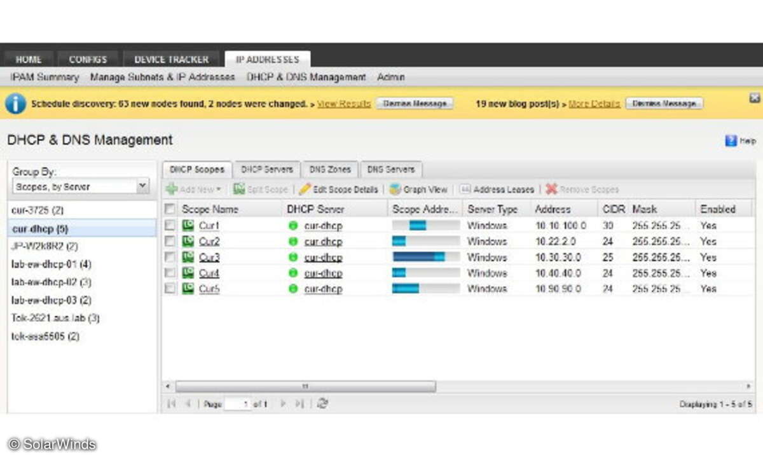Screen dimensions: 763x458
Task: Check the Cur1 row checkbox
Action: [170, 225]
